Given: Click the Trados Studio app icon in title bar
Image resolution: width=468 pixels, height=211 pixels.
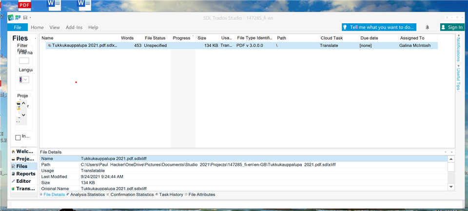Looking at the screenshot, I should coord(11,18).
